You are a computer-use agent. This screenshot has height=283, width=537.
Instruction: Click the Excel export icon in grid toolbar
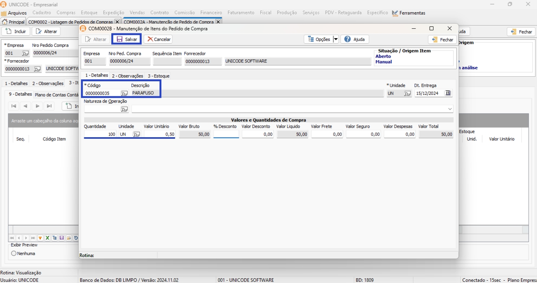click(x=47, y=238)
